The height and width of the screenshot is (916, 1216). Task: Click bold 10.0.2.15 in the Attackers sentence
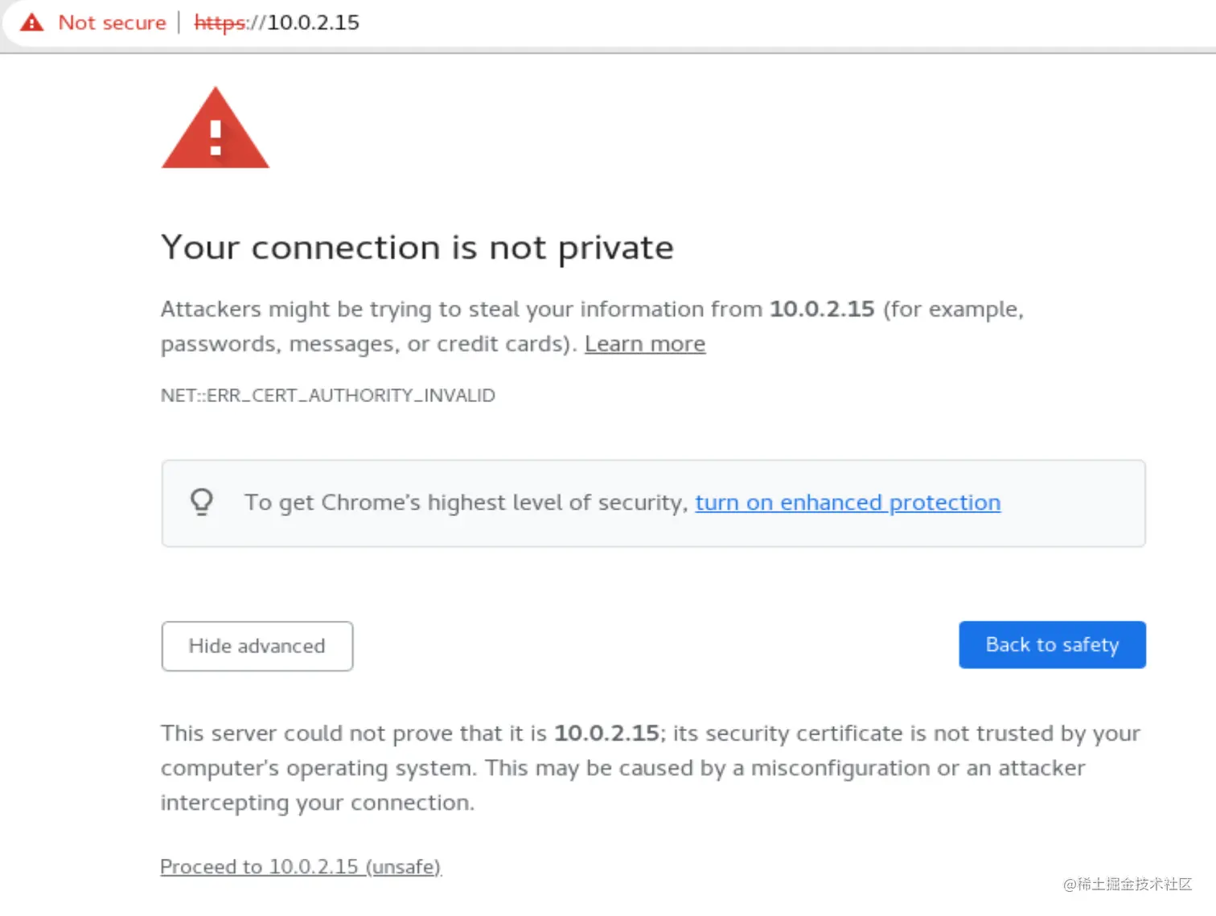tap(821, 309)
